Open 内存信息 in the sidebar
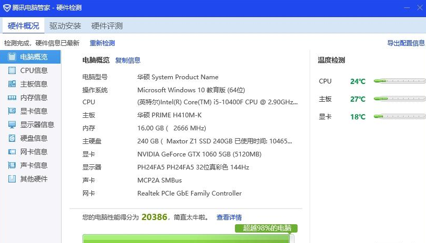The image size is (426, 243). 30,98
